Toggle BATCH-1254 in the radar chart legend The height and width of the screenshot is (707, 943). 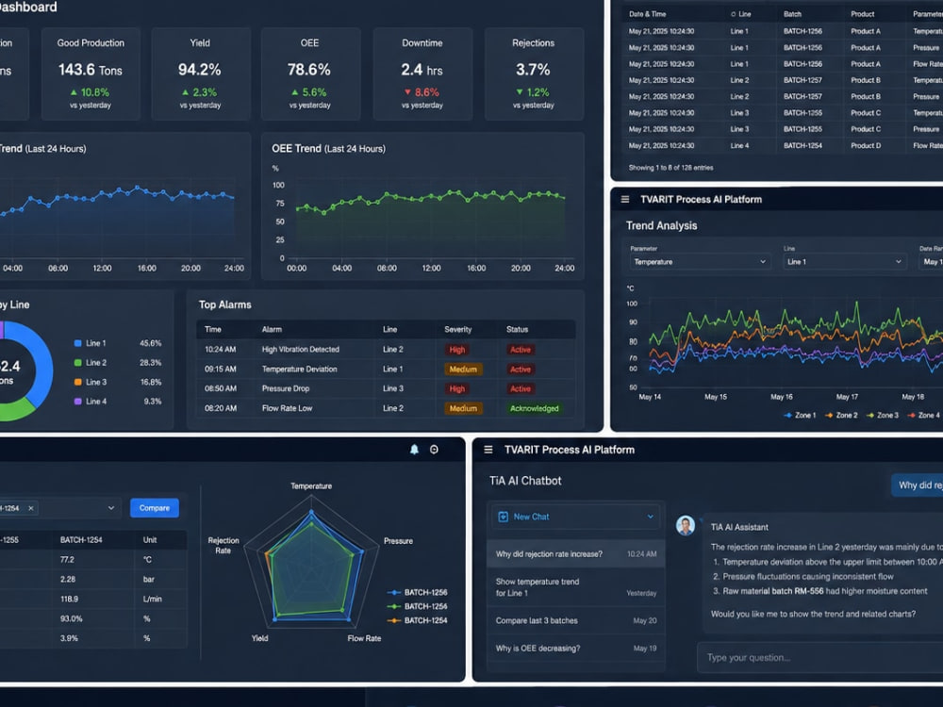tap(418, 620)
